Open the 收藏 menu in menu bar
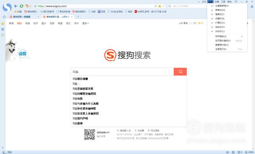The height and width of the screenshot is (154, 255). point(217,2)
